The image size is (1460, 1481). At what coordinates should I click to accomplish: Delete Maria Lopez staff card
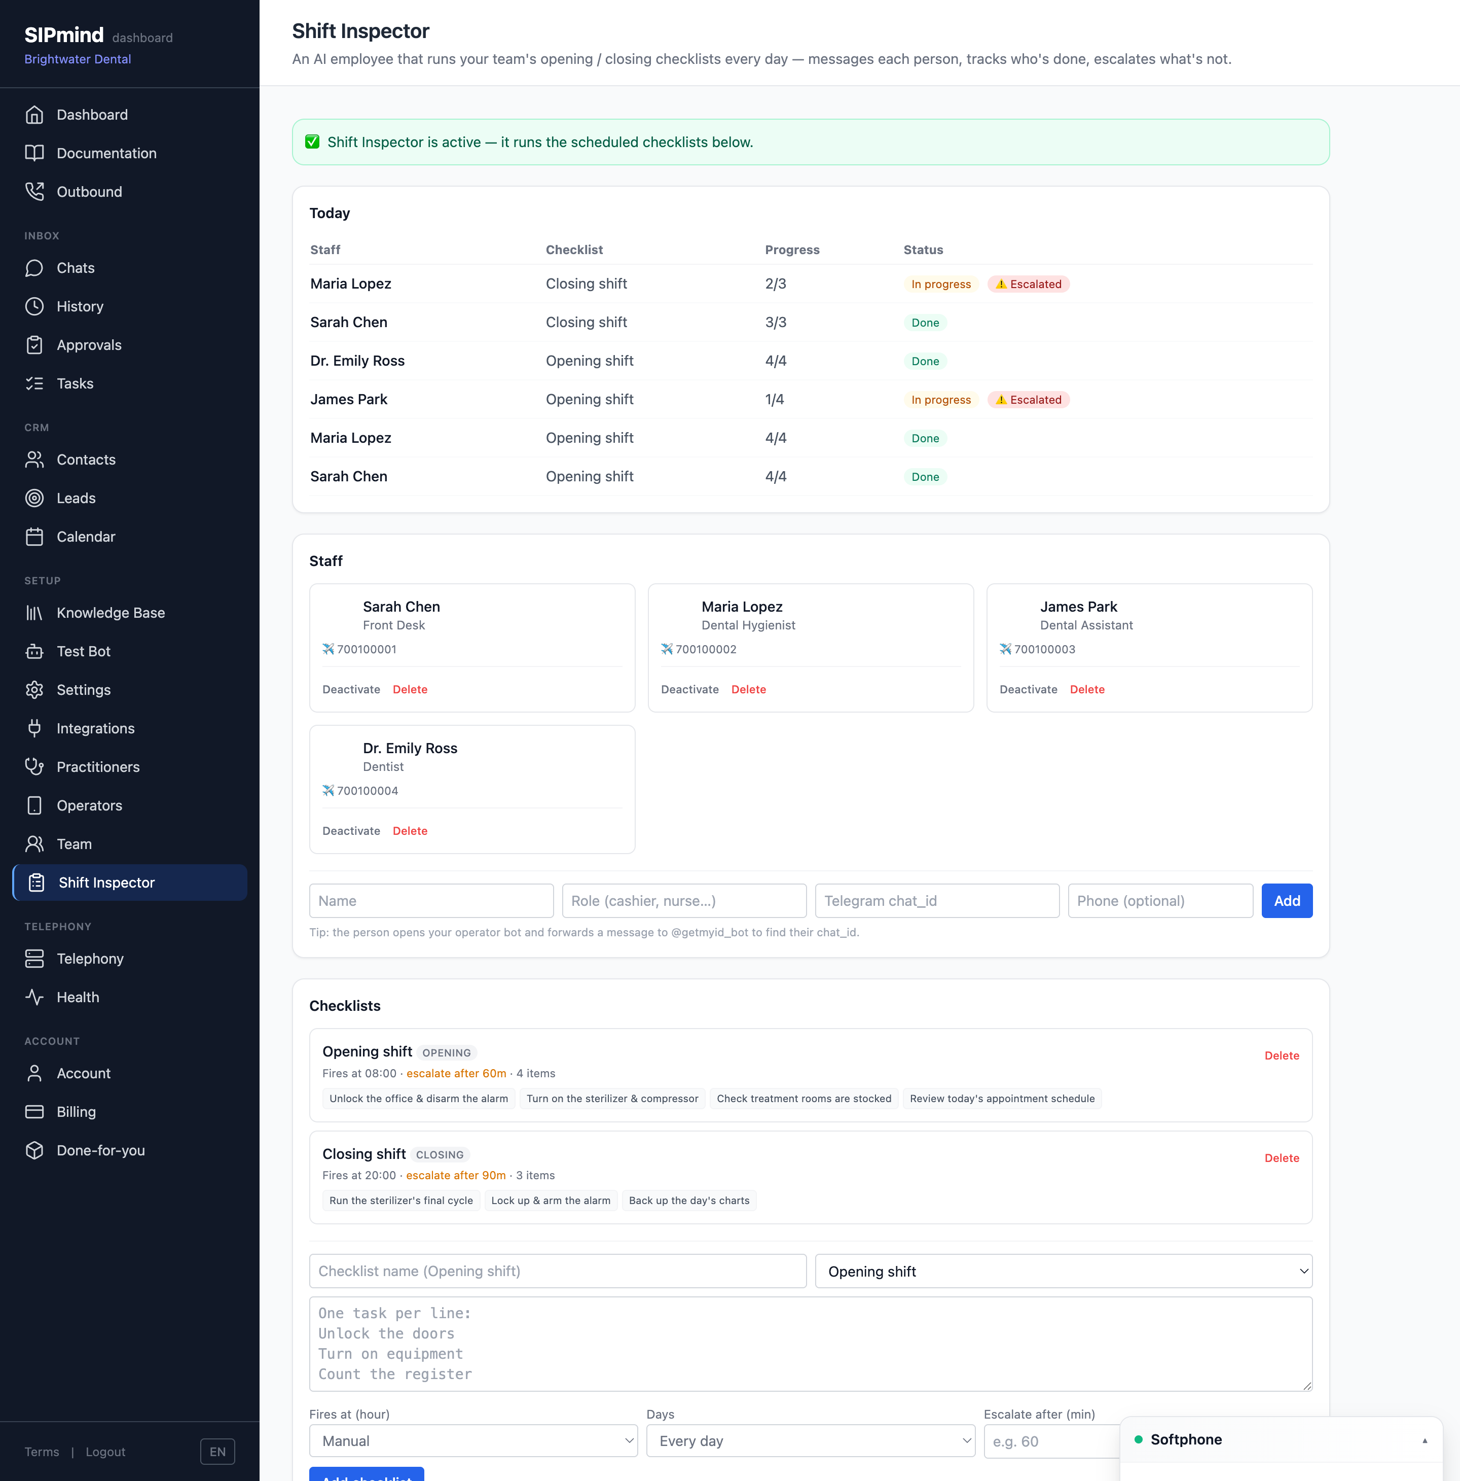748,689
